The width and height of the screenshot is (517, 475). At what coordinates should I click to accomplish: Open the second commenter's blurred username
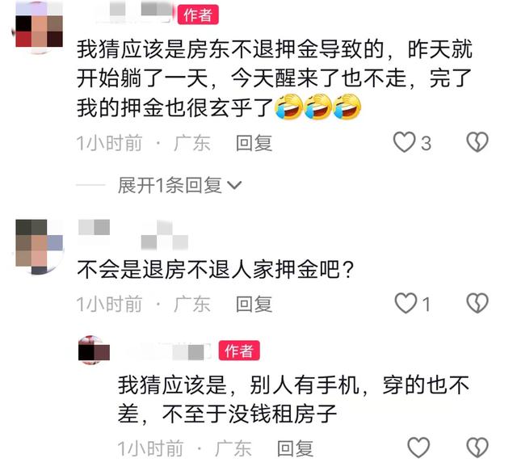pos(133,235)
